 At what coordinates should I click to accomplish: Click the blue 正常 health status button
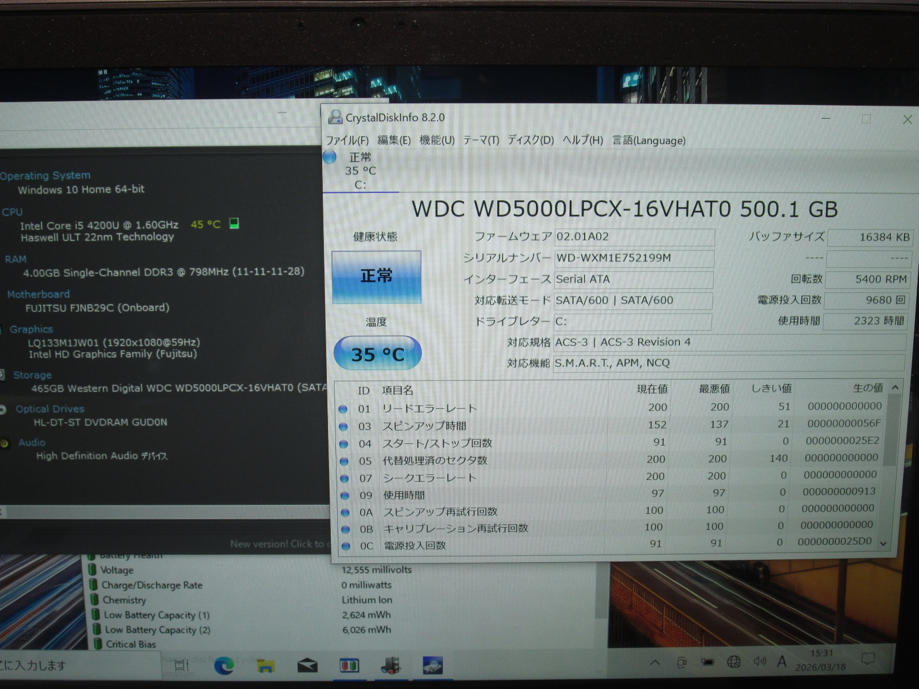coord(376,277)
